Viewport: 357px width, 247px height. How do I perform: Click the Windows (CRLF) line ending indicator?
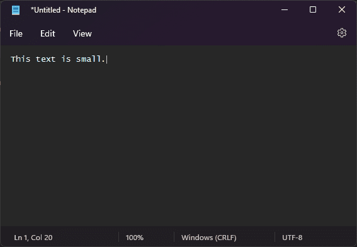tap(209, 238)
